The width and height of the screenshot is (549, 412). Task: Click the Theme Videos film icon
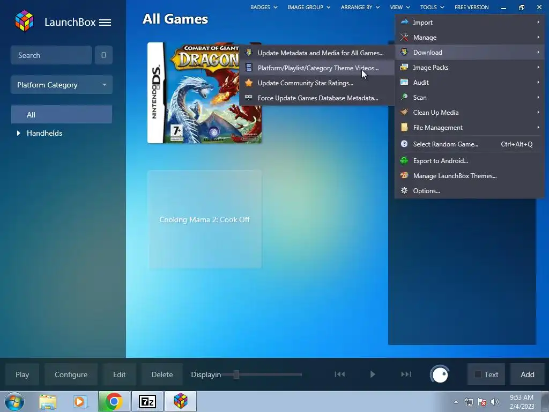pos(249,68)
